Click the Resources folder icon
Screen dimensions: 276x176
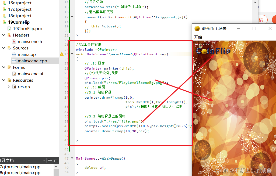9,80
